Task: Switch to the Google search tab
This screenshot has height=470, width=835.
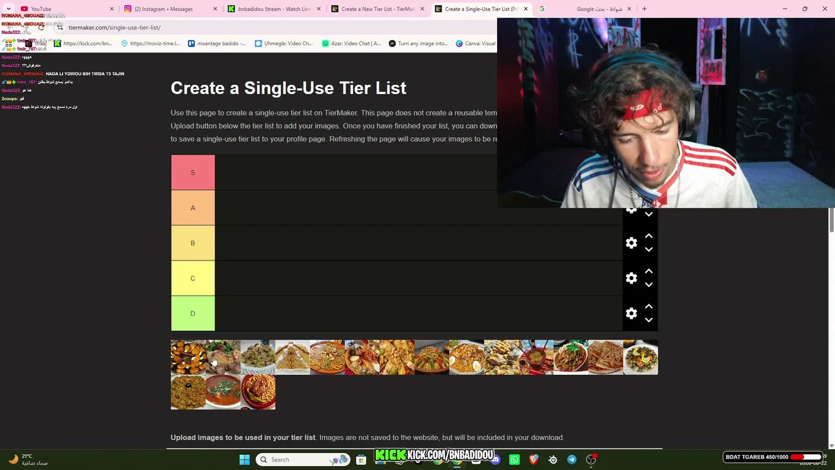Action: (x=584, y=9)
